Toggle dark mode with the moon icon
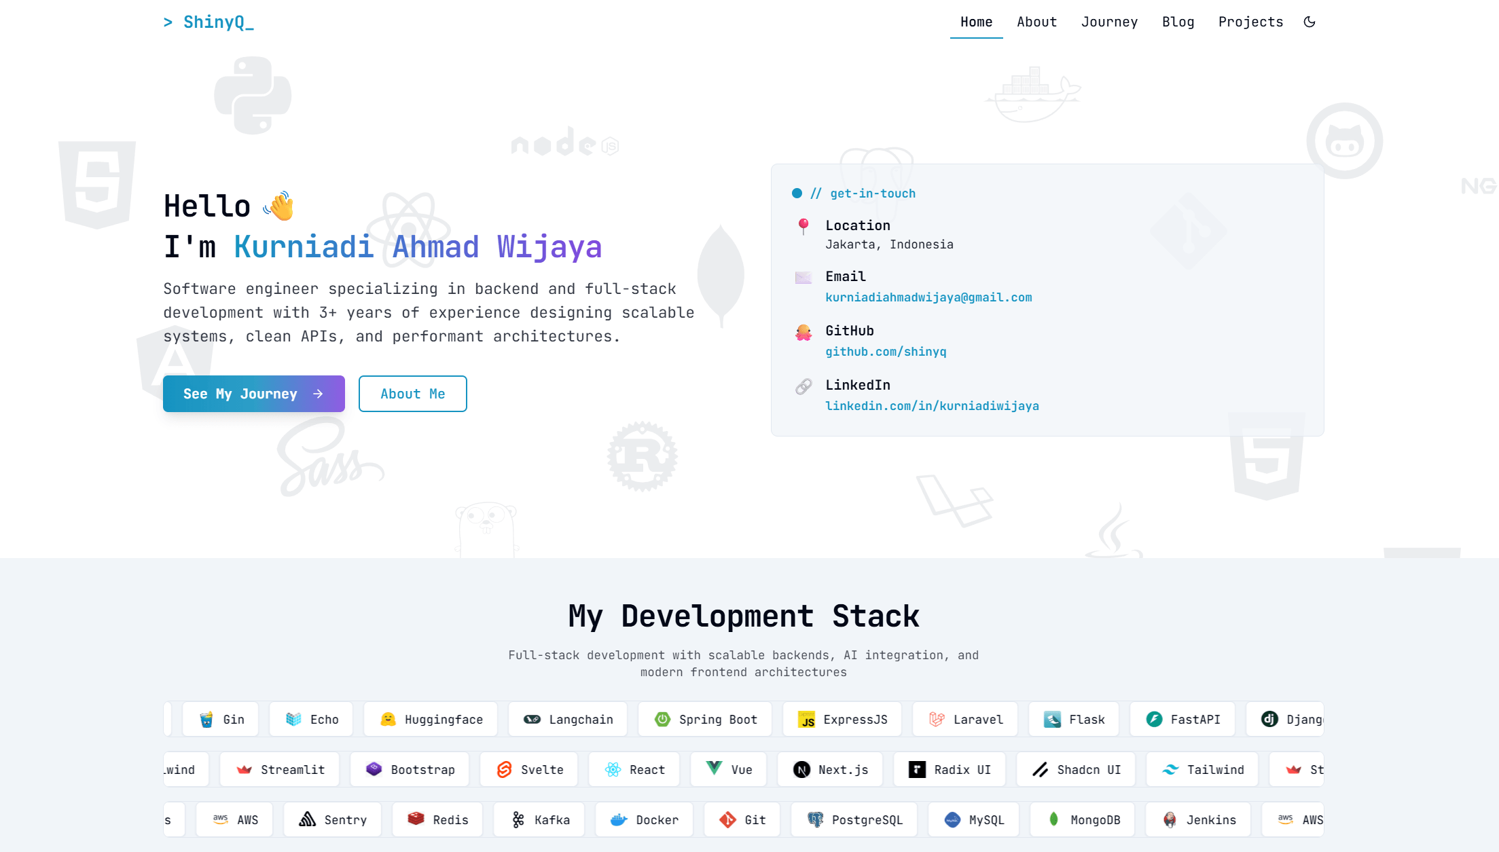 (x=1310, y=21)
